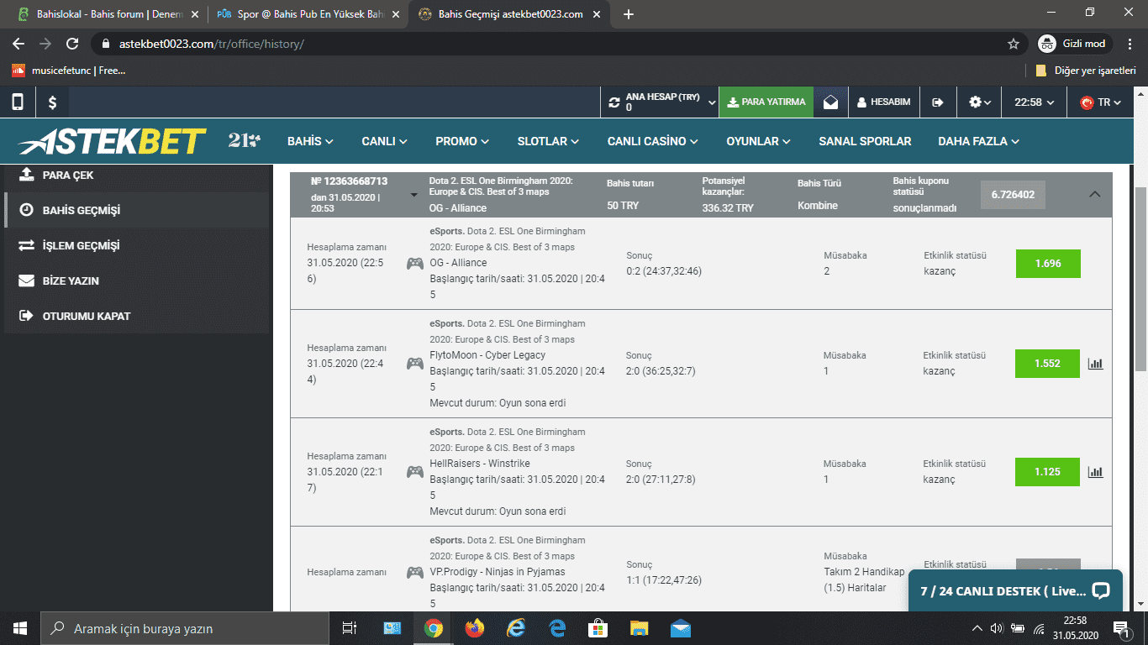This screenshot has width=1148, height=645.
Task: Open statistics chart for HellRaisers match
Action: coord(1095,472)
